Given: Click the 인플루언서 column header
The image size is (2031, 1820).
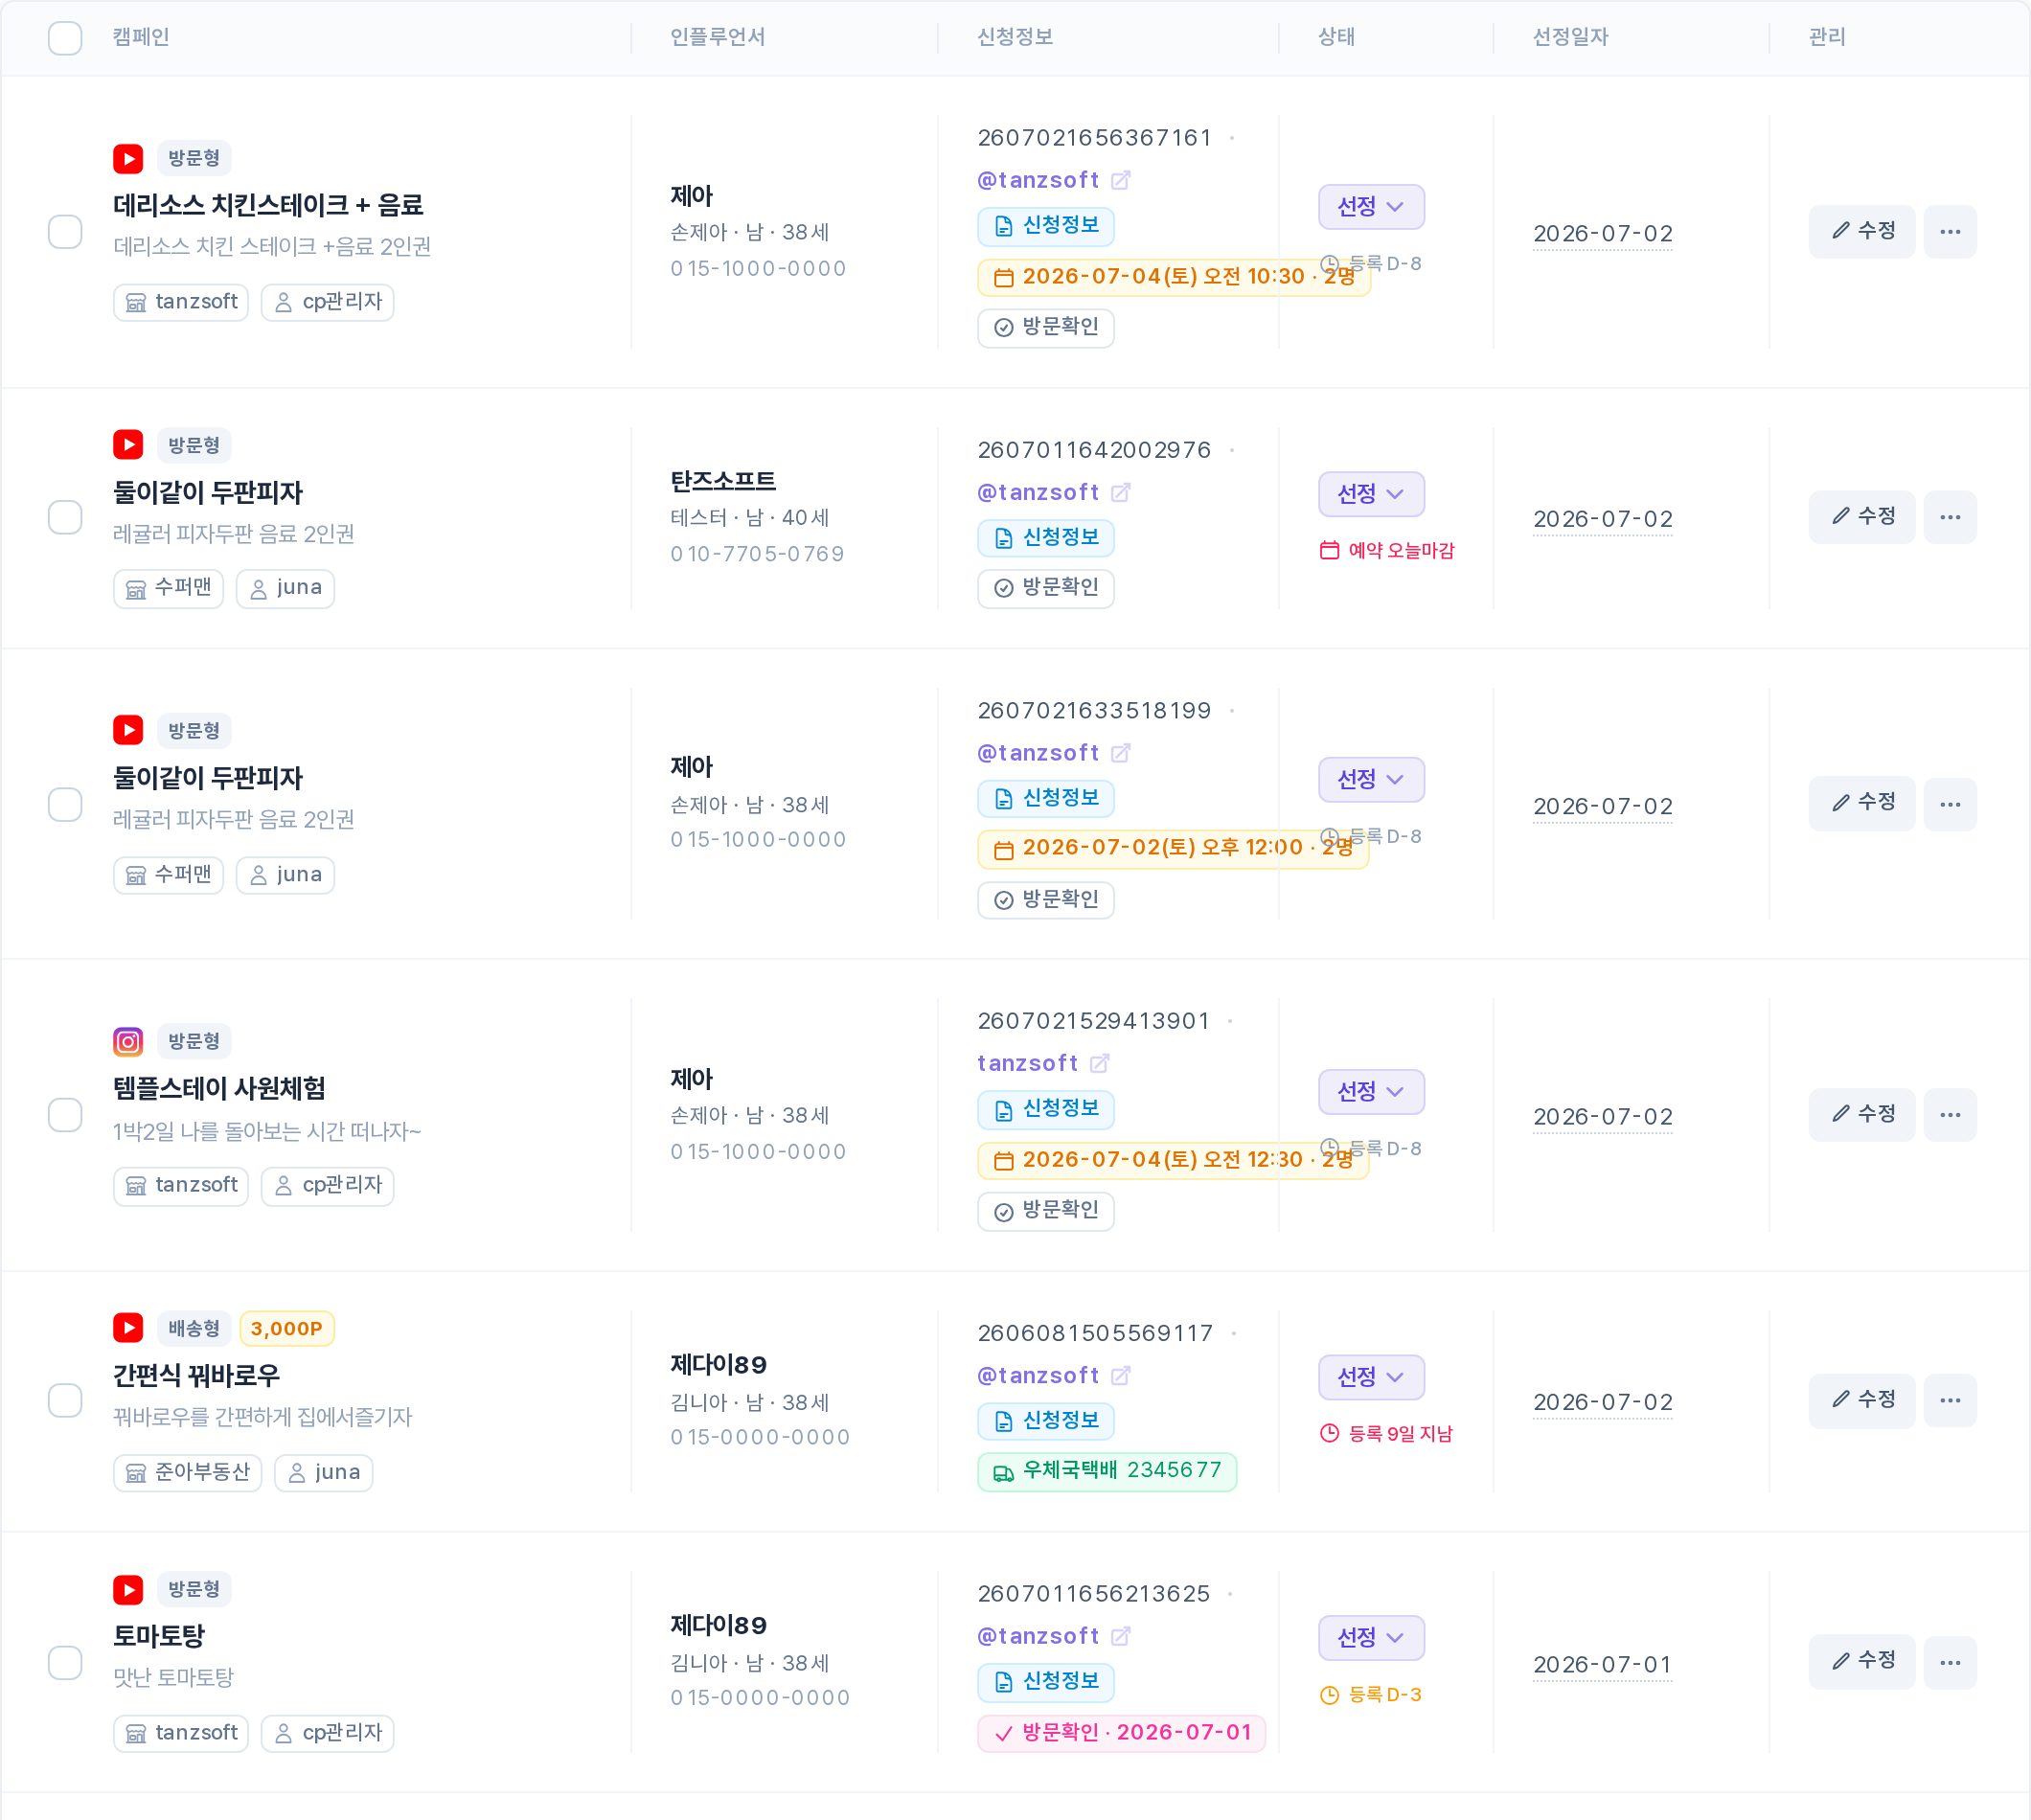Looking at the screenshot, I should click(718, 37).
